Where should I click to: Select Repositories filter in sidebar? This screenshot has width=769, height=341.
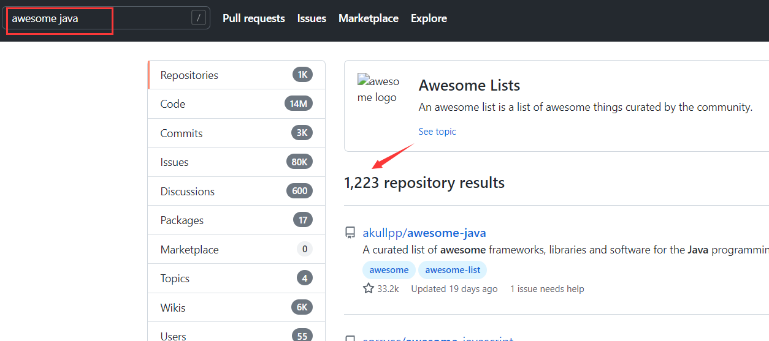click(237, 75)
